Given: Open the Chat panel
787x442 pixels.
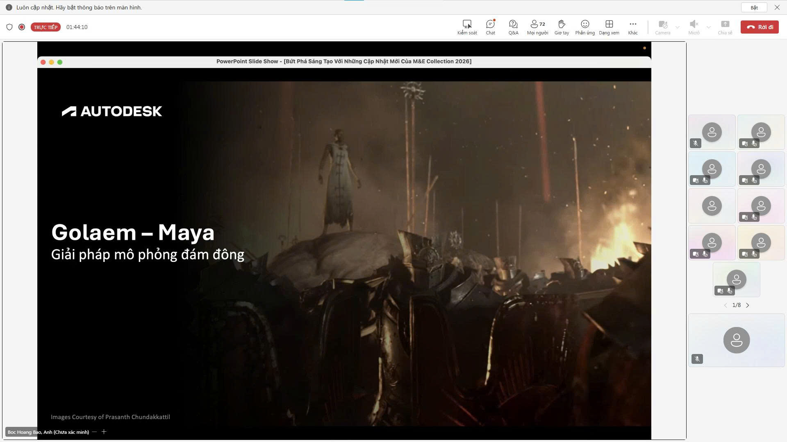Looking at the screenshot, I should pos(490,27).
